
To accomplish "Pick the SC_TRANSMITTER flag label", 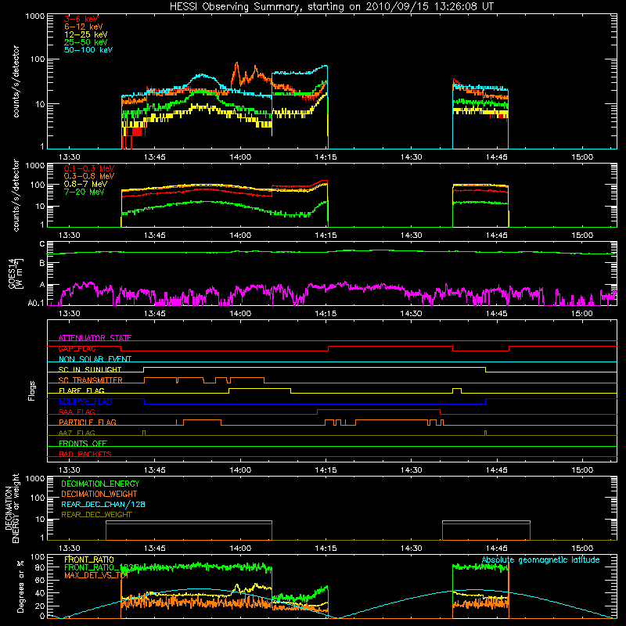I will 91,380.
